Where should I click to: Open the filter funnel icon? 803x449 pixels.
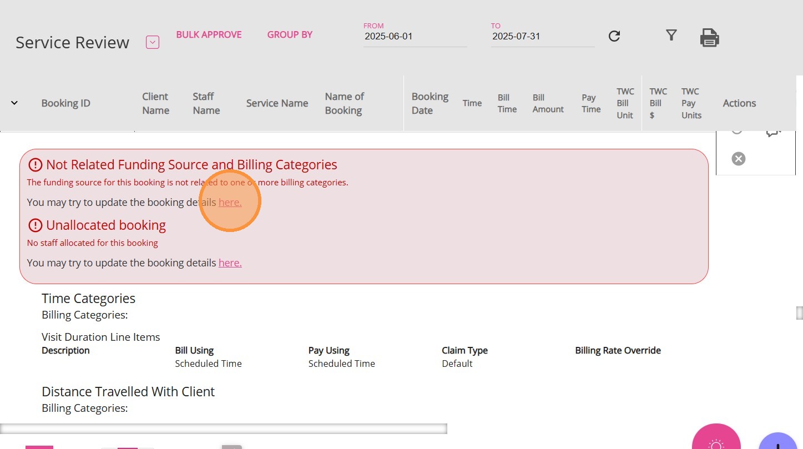(671, 36)
